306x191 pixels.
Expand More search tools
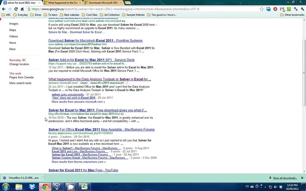(x=20, y=83)
